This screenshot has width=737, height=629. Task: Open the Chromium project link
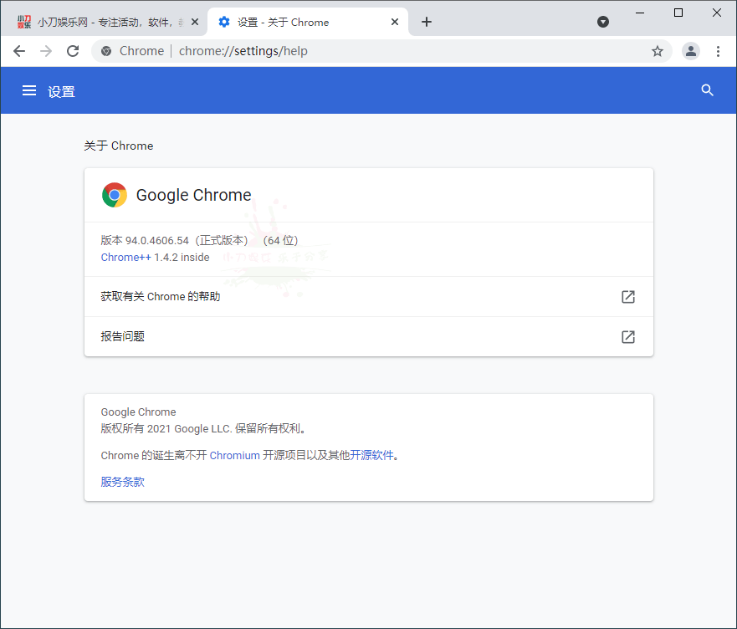coord(234,455)
